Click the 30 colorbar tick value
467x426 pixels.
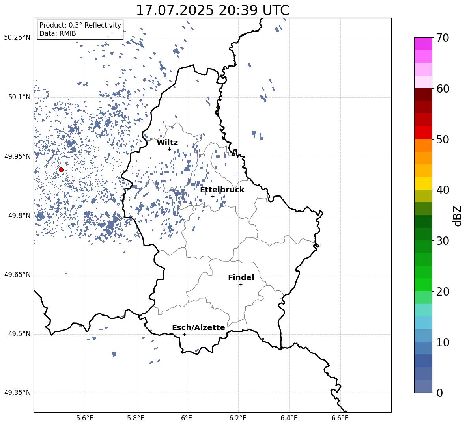443,241
